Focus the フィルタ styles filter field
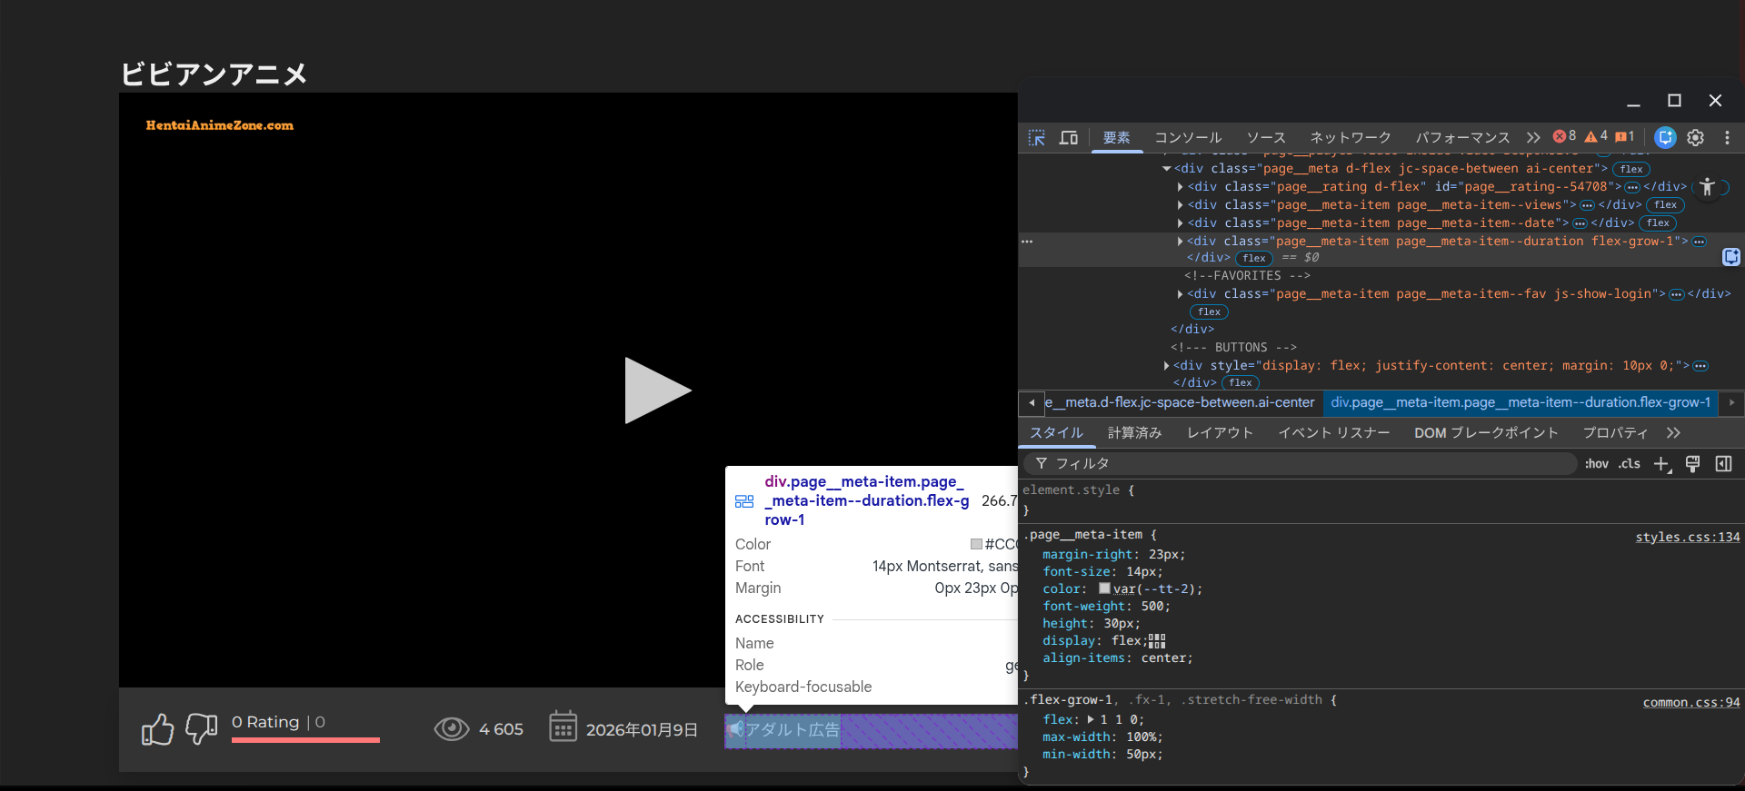1745x791 pixels. click(1301, 464)
